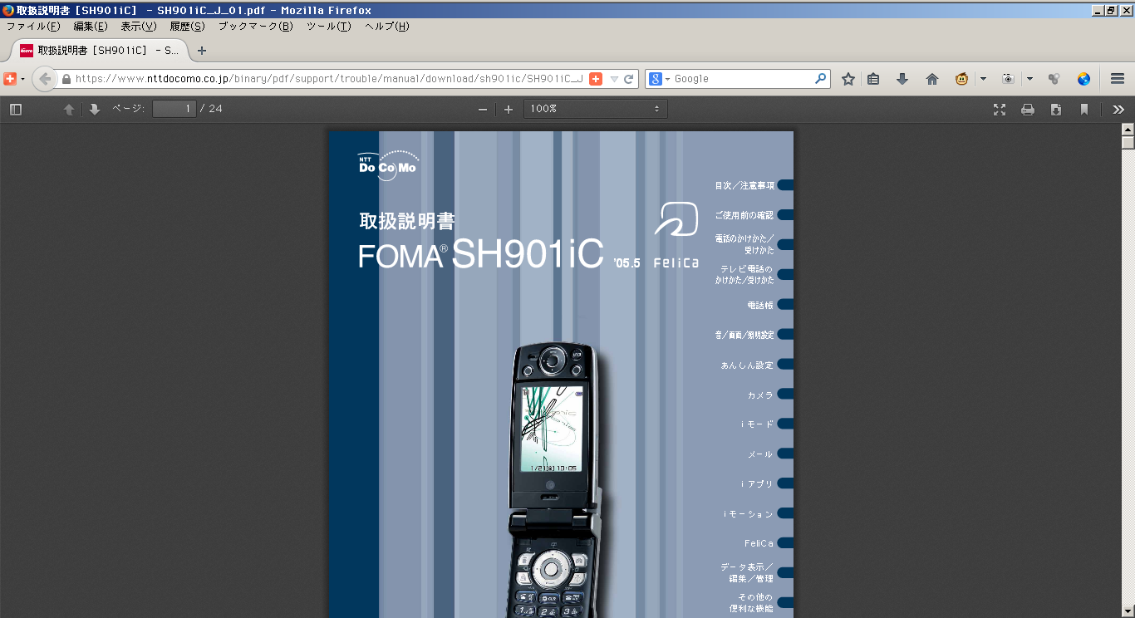Show bookmarks list icon
Screen dimensions: 1135x618
click(x=873, y=79)
